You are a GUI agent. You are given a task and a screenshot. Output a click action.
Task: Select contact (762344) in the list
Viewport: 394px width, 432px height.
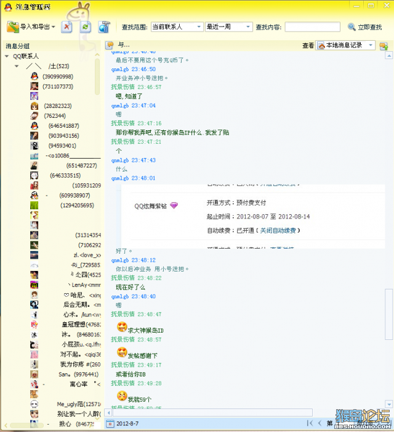click(x=55, y=116)
